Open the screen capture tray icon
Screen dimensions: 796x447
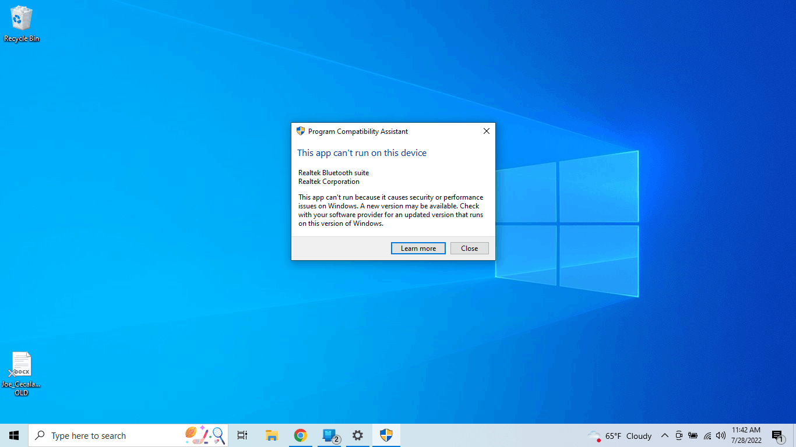(678, 435)
